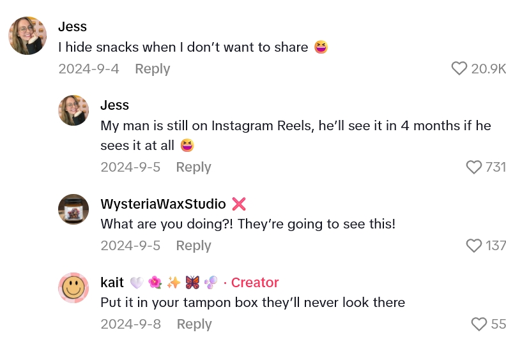Image resolution: width=506 pixels, height=344 pixels.
Task: Click the 2024-9-4 comment date
Action: pyautogui.click(x=89, y=69)
